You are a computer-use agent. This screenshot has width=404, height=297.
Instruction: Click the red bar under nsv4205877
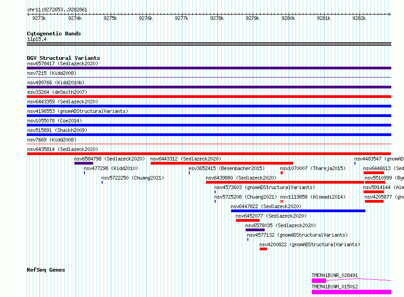point(374,201)
